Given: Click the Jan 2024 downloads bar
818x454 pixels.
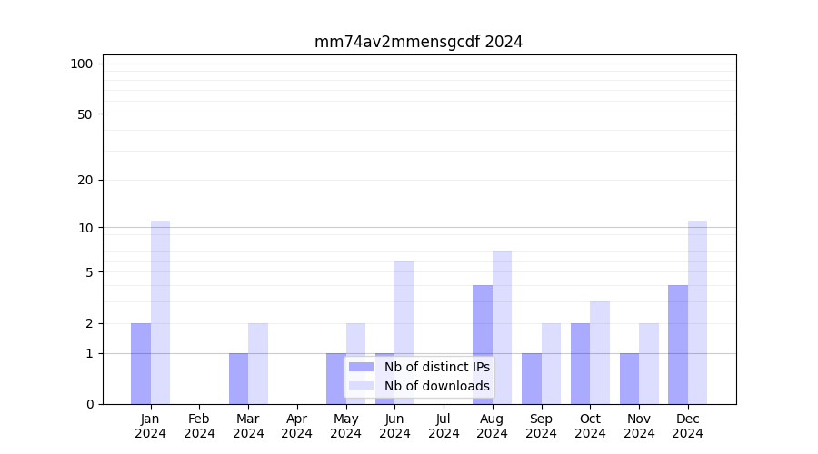Looking at the screenshot, I should coord(160,312).
